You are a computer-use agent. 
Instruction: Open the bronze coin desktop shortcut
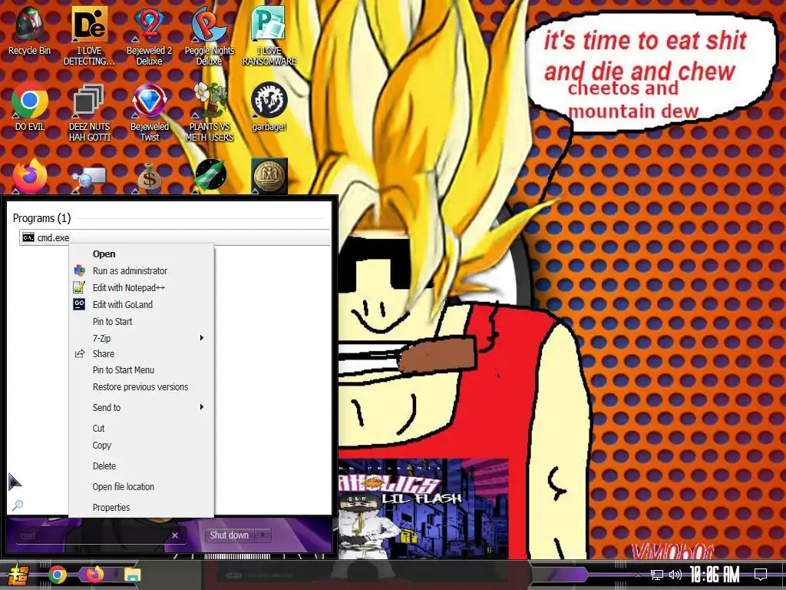[269, 176]
